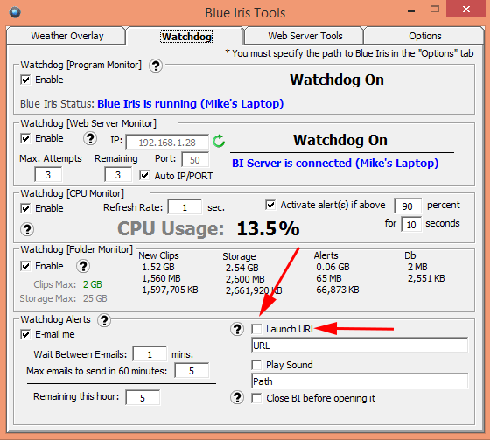Open help for Web Server Monitor
This screenshot has height=440, width=490.
tap(90, 138)
